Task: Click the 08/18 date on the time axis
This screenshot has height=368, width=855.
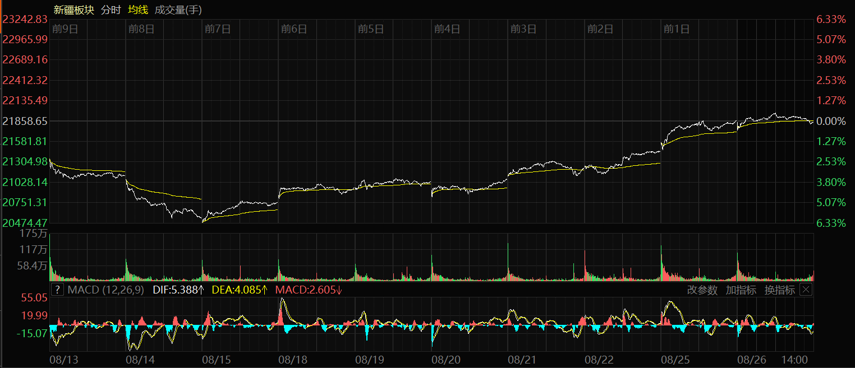Action: coord(292,359)
